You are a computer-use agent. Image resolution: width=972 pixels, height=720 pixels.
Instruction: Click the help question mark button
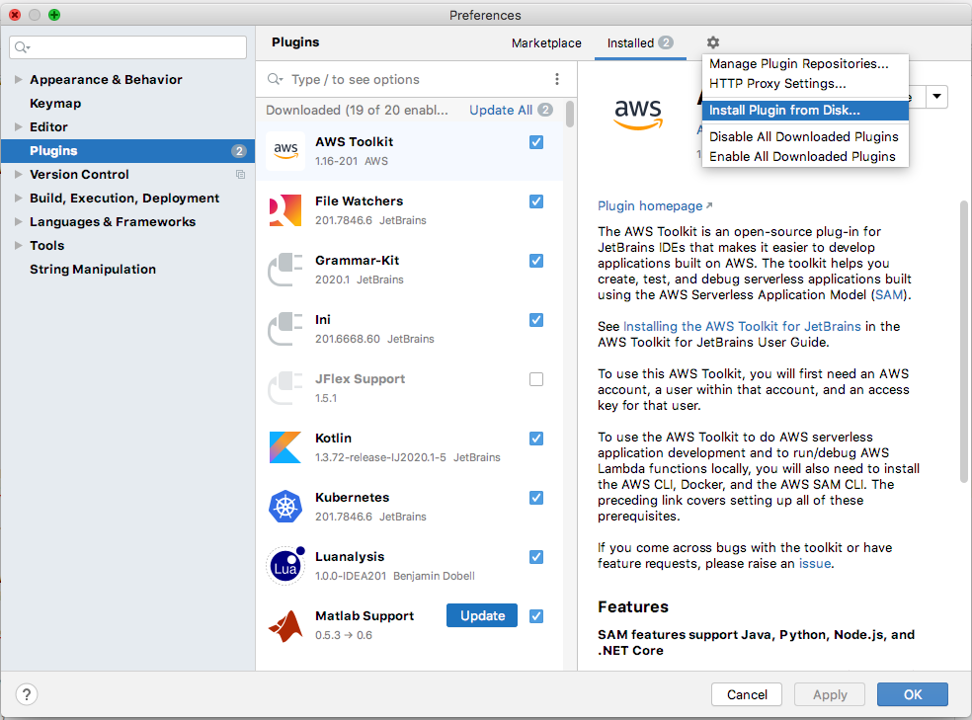tap(28, 694)
